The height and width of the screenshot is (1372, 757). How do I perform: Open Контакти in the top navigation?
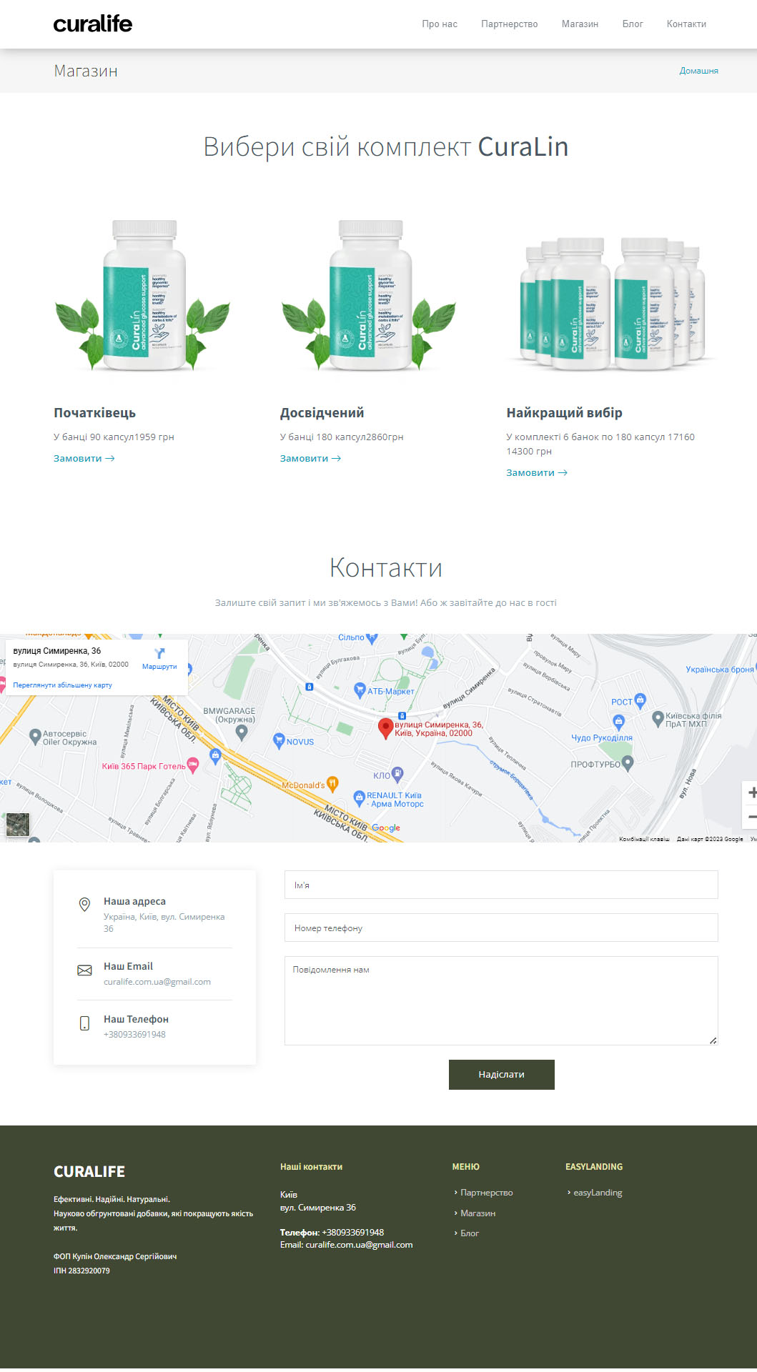(686, 24)
